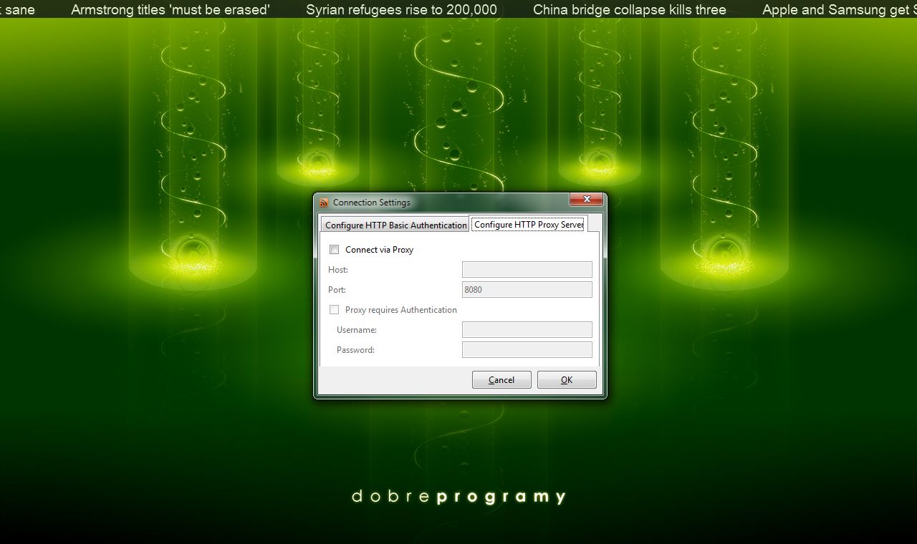Click the Host: label text
Viewport: 917px width, 544px height.
338,270
